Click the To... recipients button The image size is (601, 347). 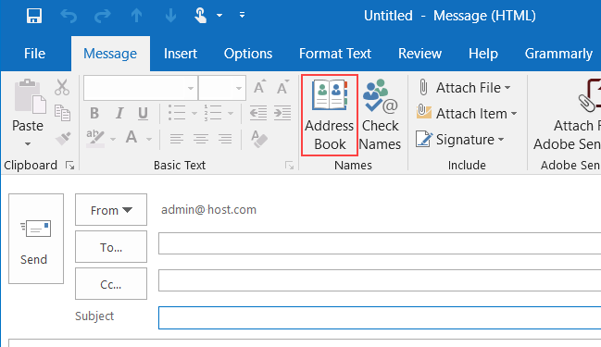pos(111,247)
